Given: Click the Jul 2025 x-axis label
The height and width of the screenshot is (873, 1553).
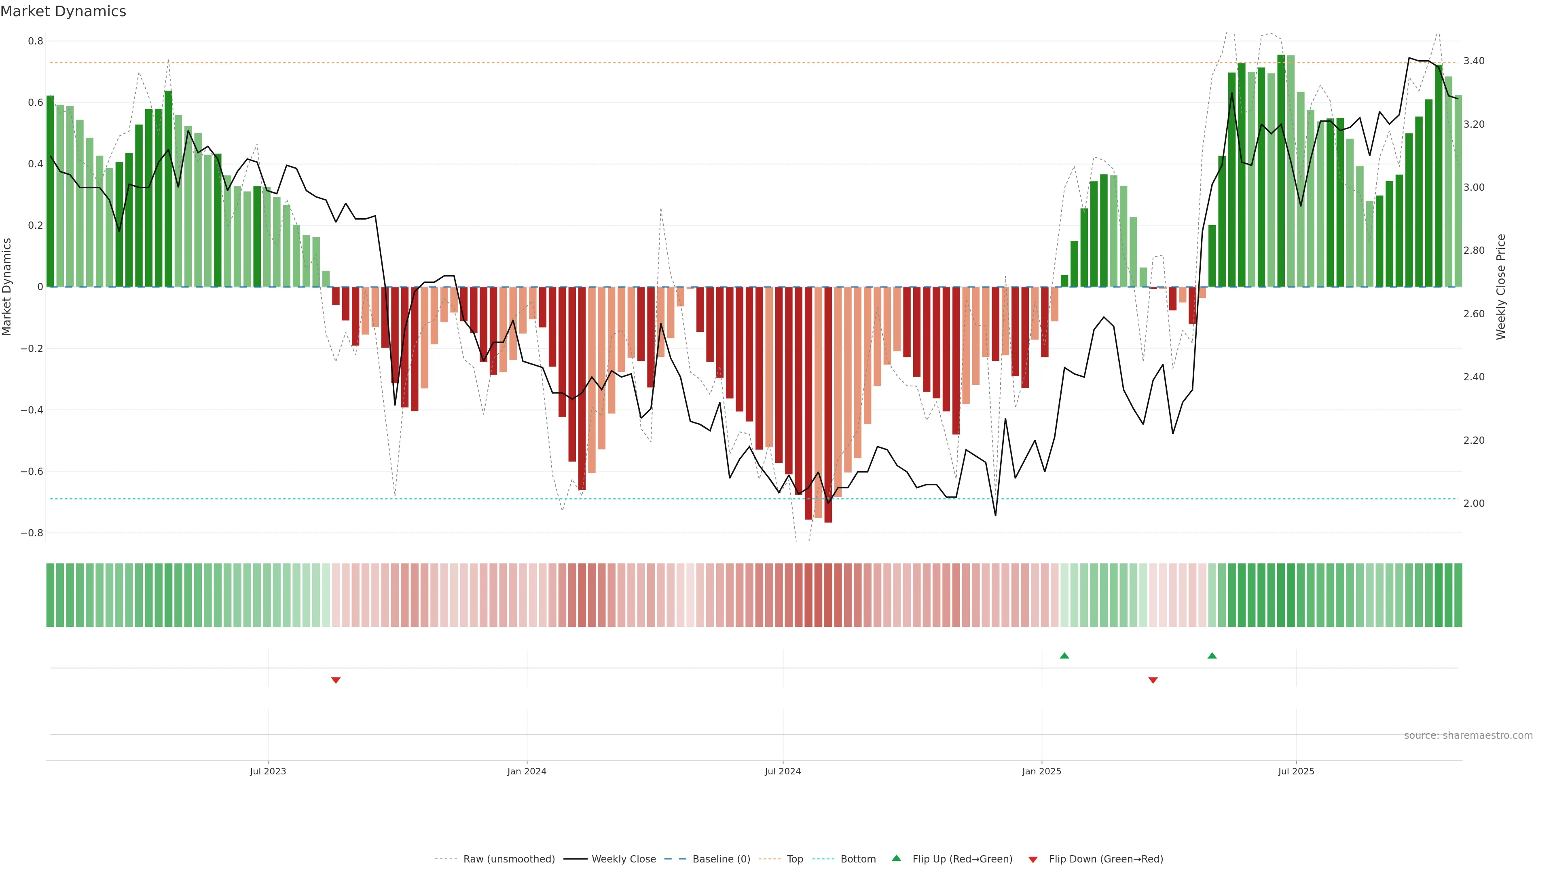Looking at the screenshot, I should tap(1295, 771).
